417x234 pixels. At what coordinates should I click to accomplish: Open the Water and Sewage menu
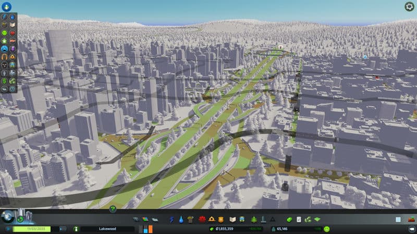(x=181, y=220)
